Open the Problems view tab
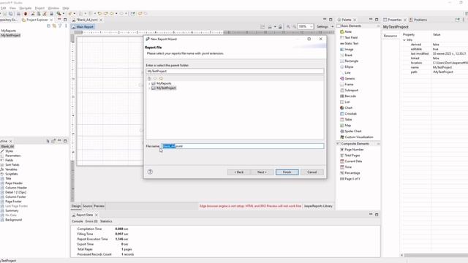Screen dimensions: 468x263 [x=418, y=20]
